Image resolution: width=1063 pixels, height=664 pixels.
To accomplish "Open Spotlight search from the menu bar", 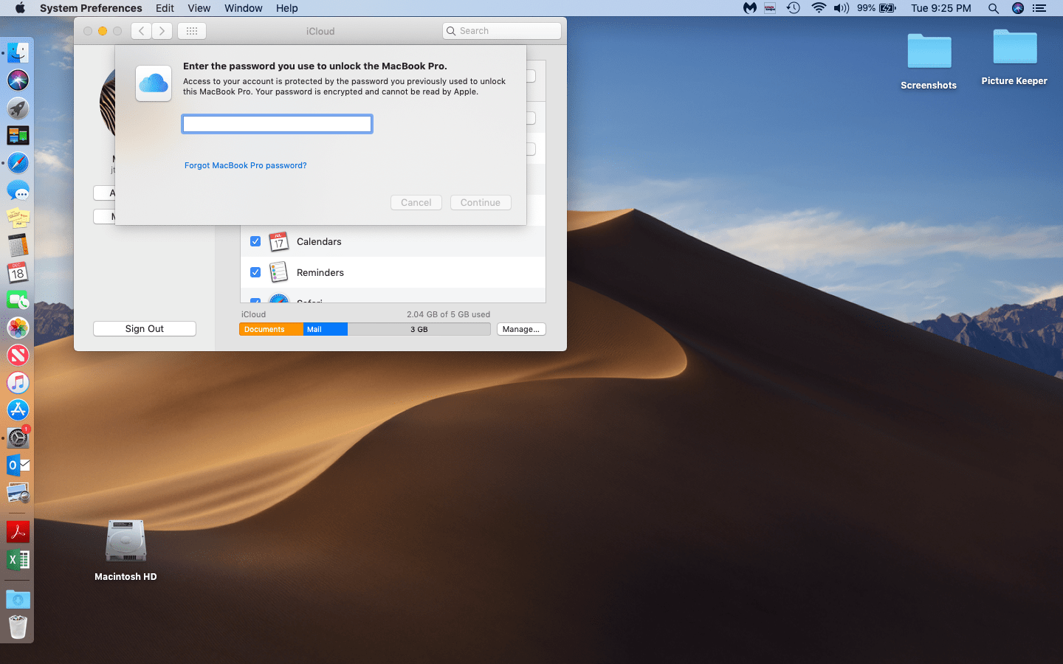I will (994, 8).
